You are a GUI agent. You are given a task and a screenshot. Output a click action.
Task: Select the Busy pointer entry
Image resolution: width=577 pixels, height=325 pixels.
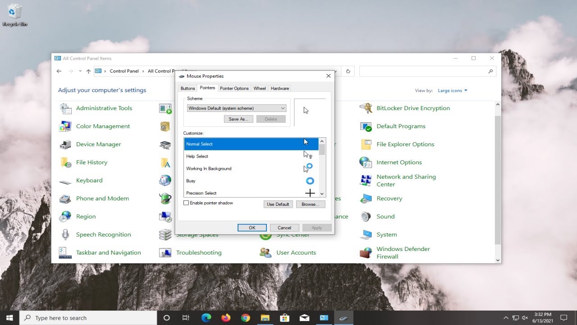[x=251, y=181]
